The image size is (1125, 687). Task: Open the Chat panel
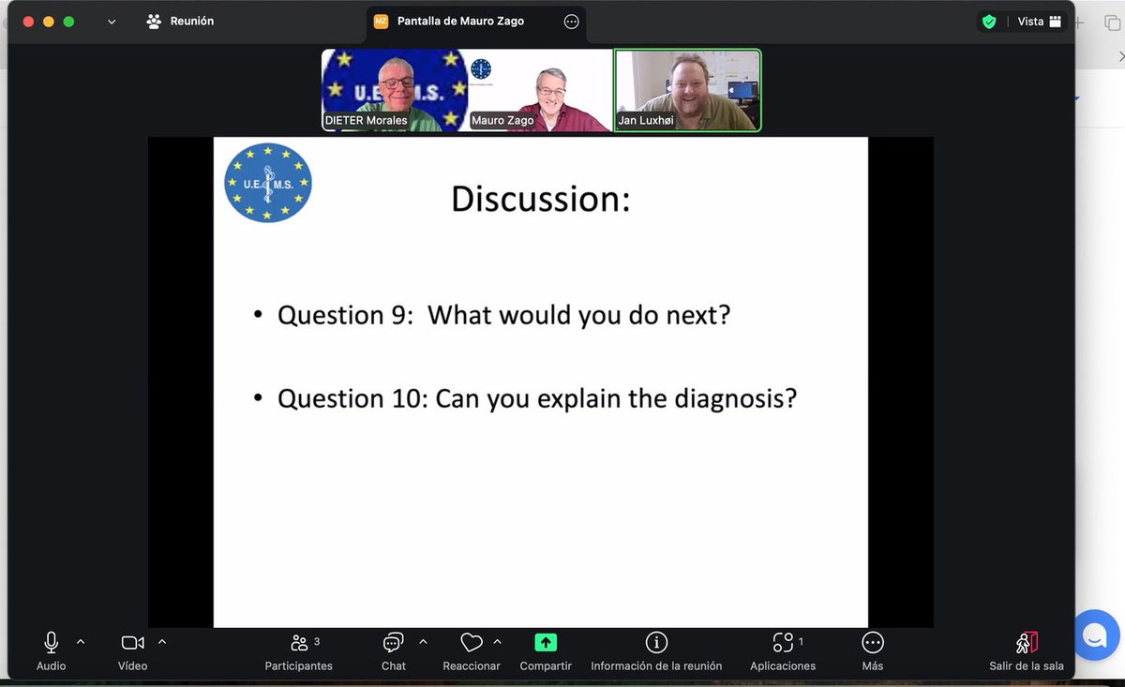point(394,651)
